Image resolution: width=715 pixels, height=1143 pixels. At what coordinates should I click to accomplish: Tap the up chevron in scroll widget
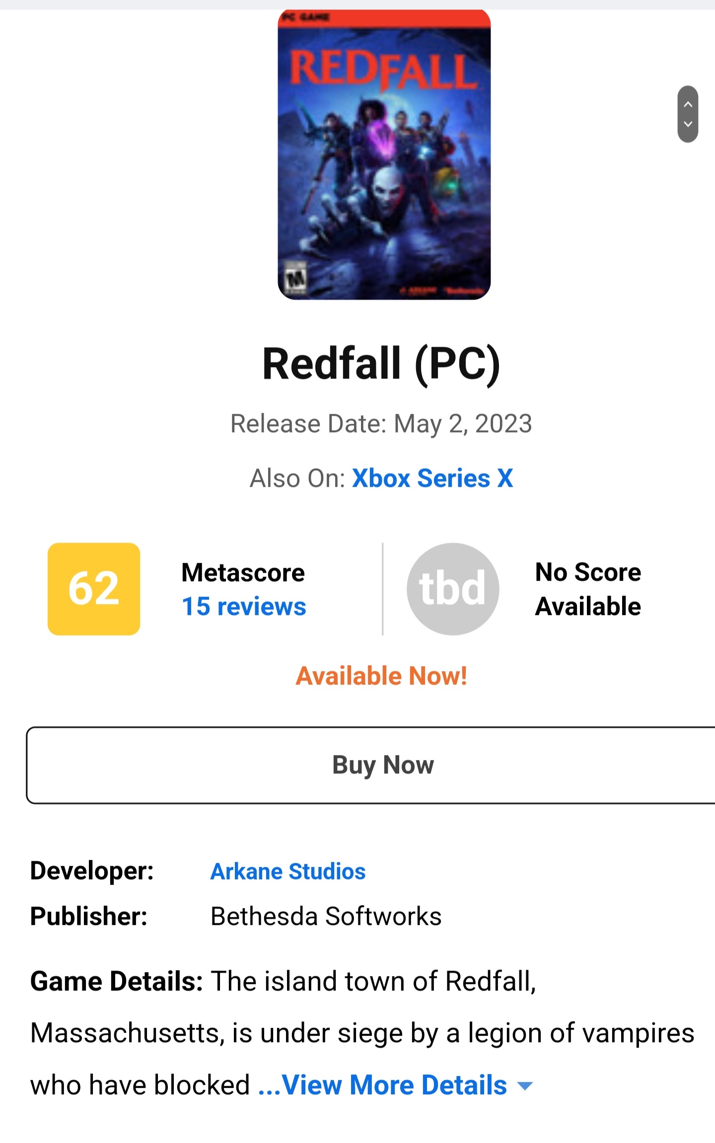pyautogui.click(x=688, y=104)
